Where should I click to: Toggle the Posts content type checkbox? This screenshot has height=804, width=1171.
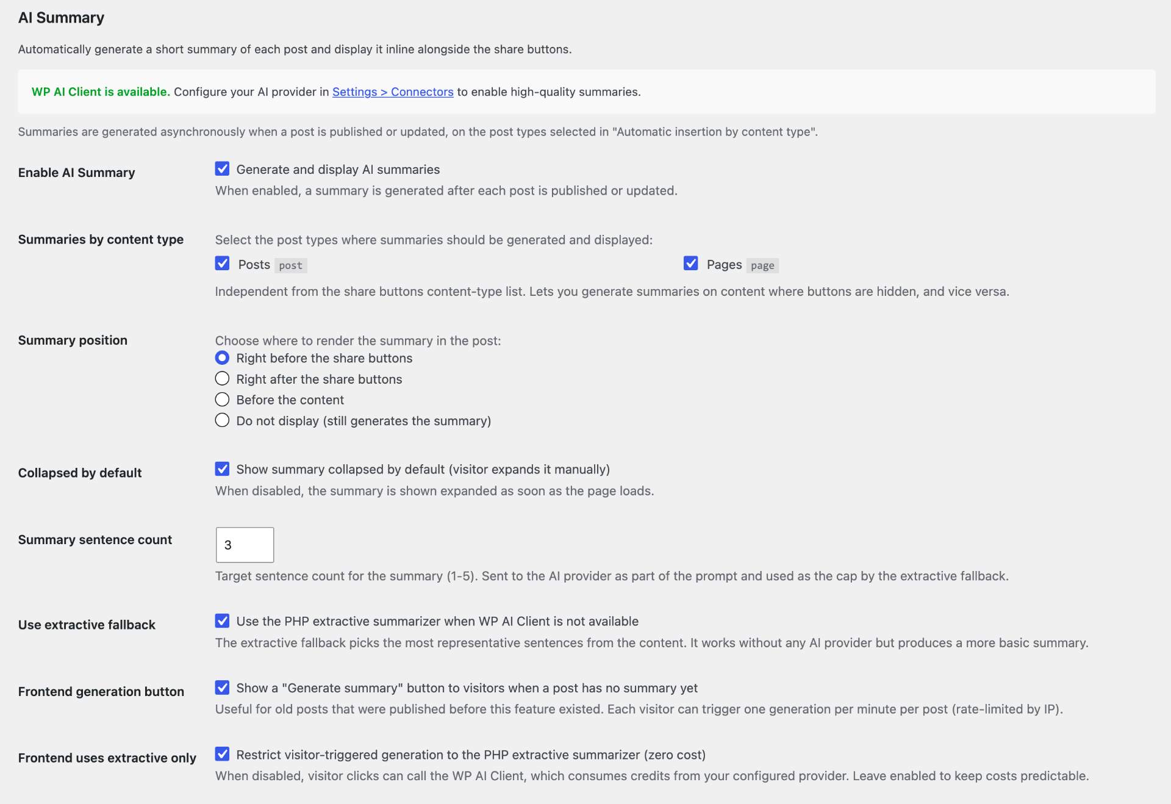pos(222,264)
